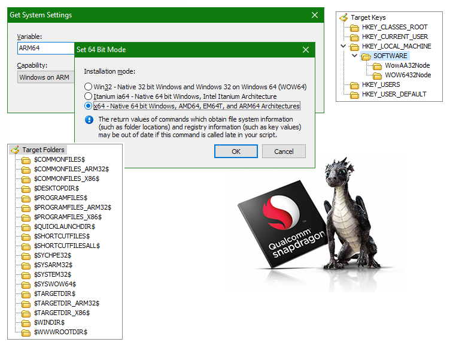Viewport: 456px width, 348px height.
Task: Click the HKEY_USERS folder icon
Action: click(354, 85)
